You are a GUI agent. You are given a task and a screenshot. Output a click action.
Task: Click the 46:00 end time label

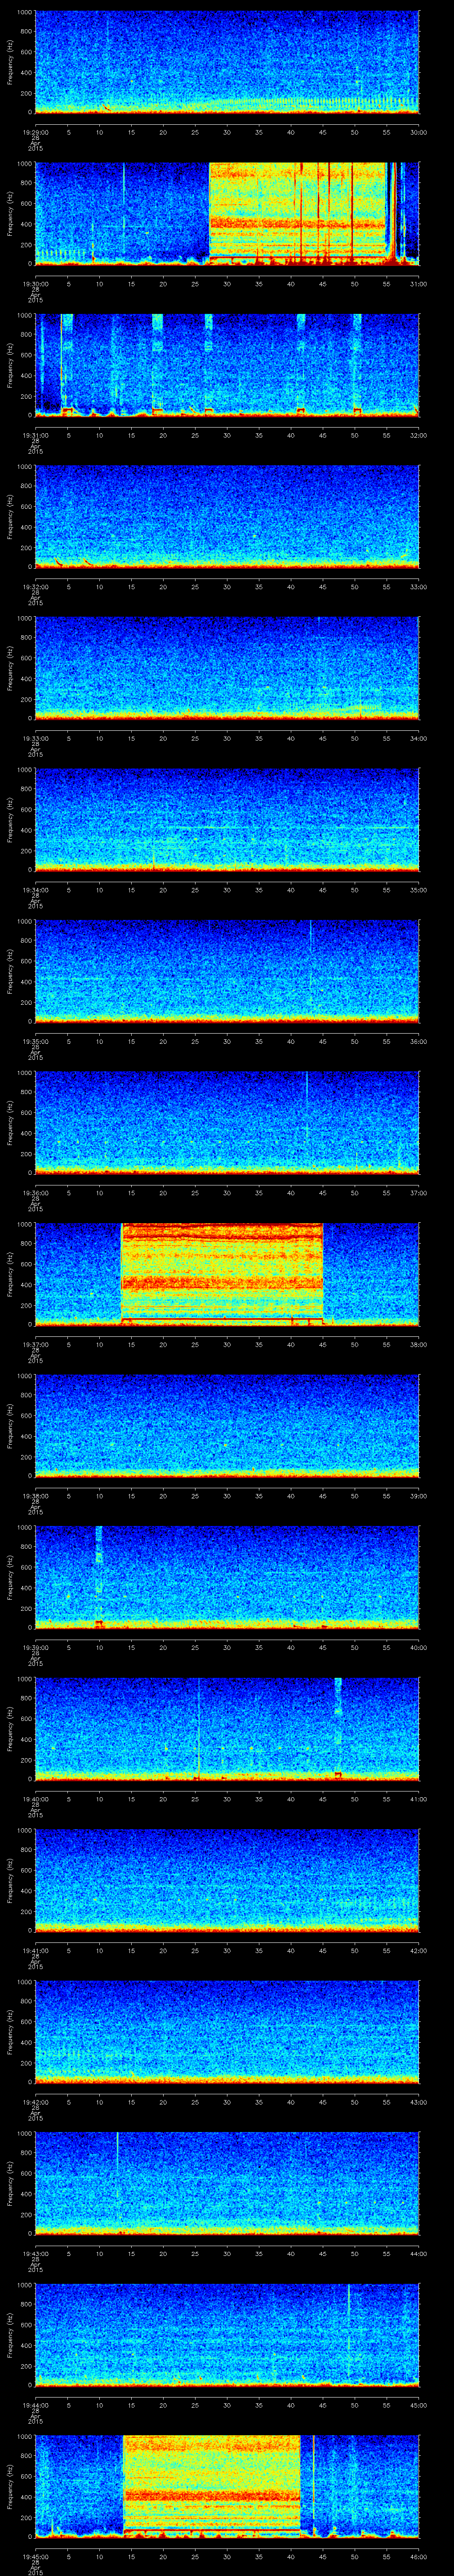click(418, 2555)
